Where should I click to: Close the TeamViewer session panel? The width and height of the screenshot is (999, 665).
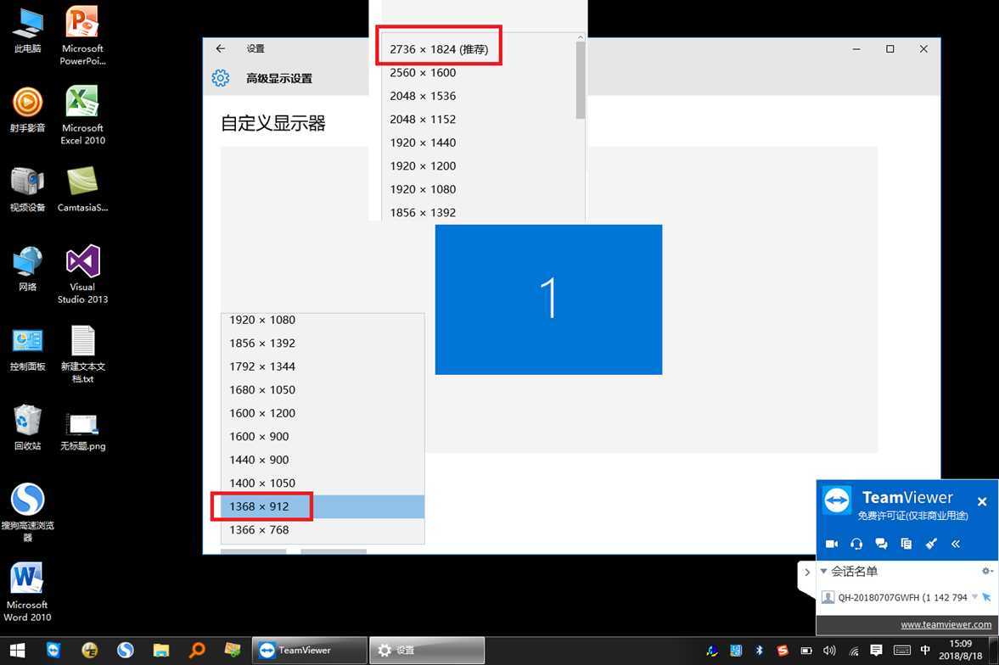(982, 501)
